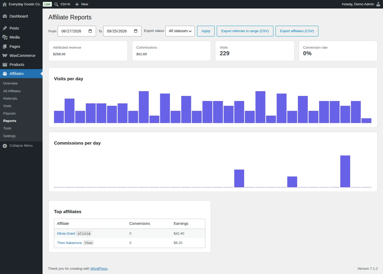Click the Dashboard gauge icon
This screenshot has width=383, height=274.
5,16
